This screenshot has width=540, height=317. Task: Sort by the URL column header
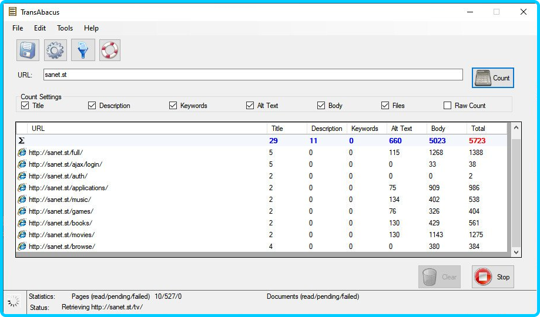coord(147,129)
